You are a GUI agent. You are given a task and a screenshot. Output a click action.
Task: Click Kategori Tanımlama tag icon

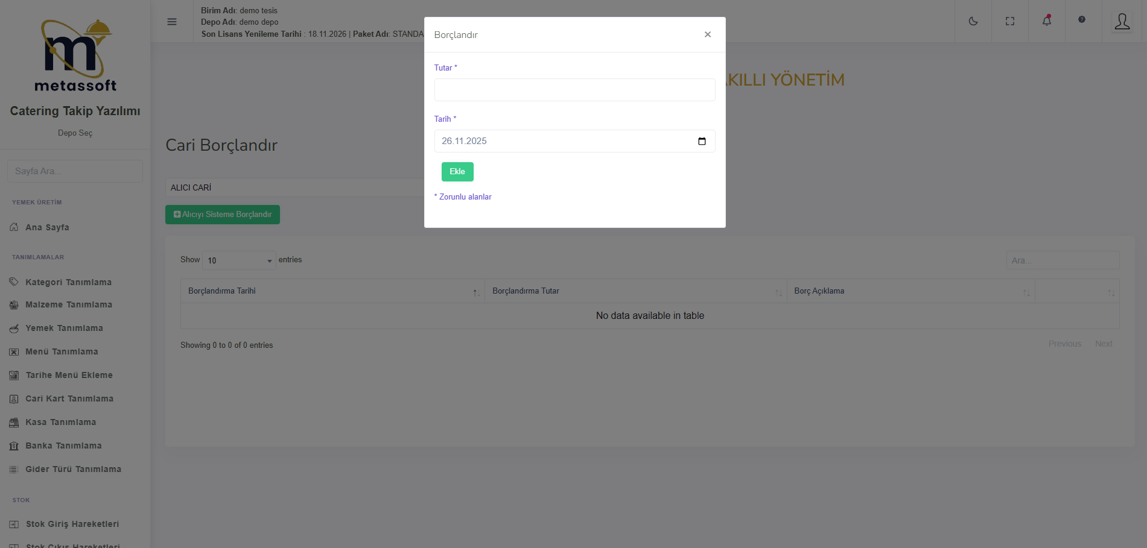14,282
